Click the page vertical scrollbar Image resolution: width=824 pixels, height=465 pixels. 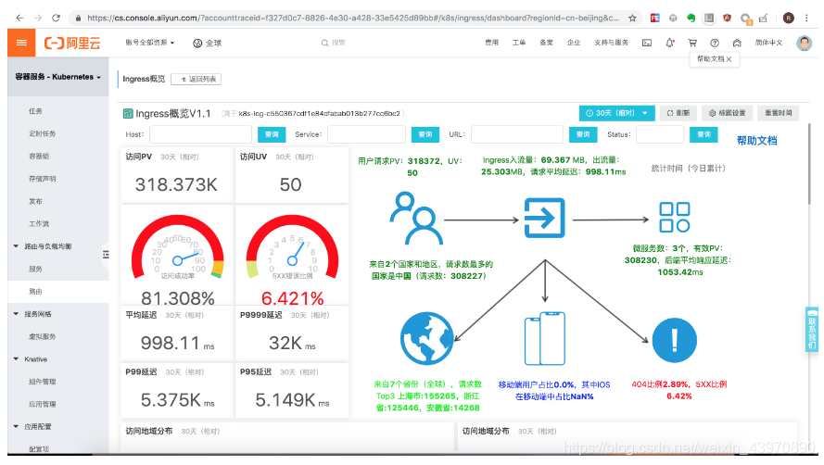[x=809, y=163]
